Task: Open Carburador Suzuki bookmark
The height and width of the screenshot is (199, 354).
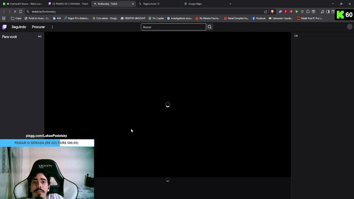Action: coord(281,18)
